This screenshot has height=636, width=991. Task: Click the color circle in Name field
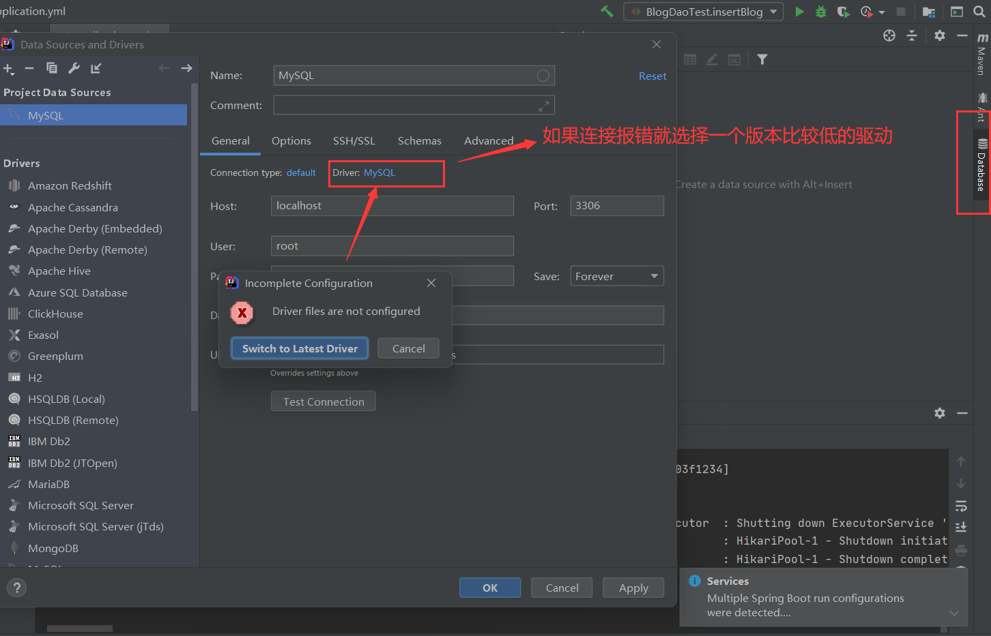pos(543,76)
